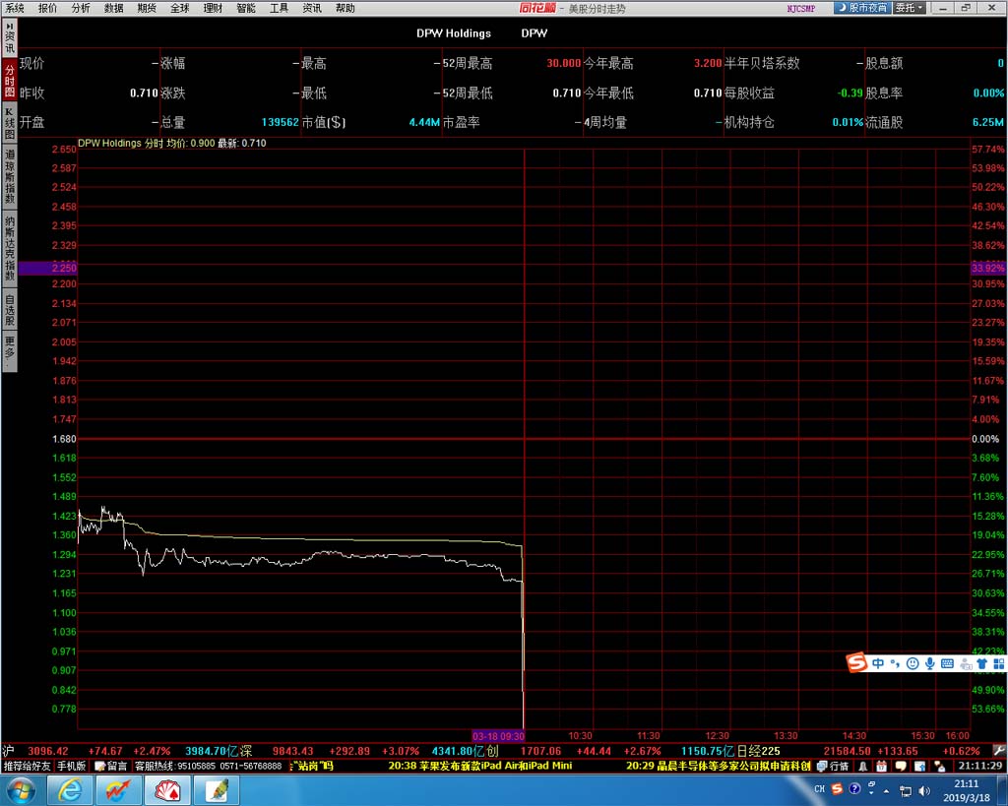1008x806 pixels.
Task: Click the 总量 value 139562
Action: click(281, 122)
